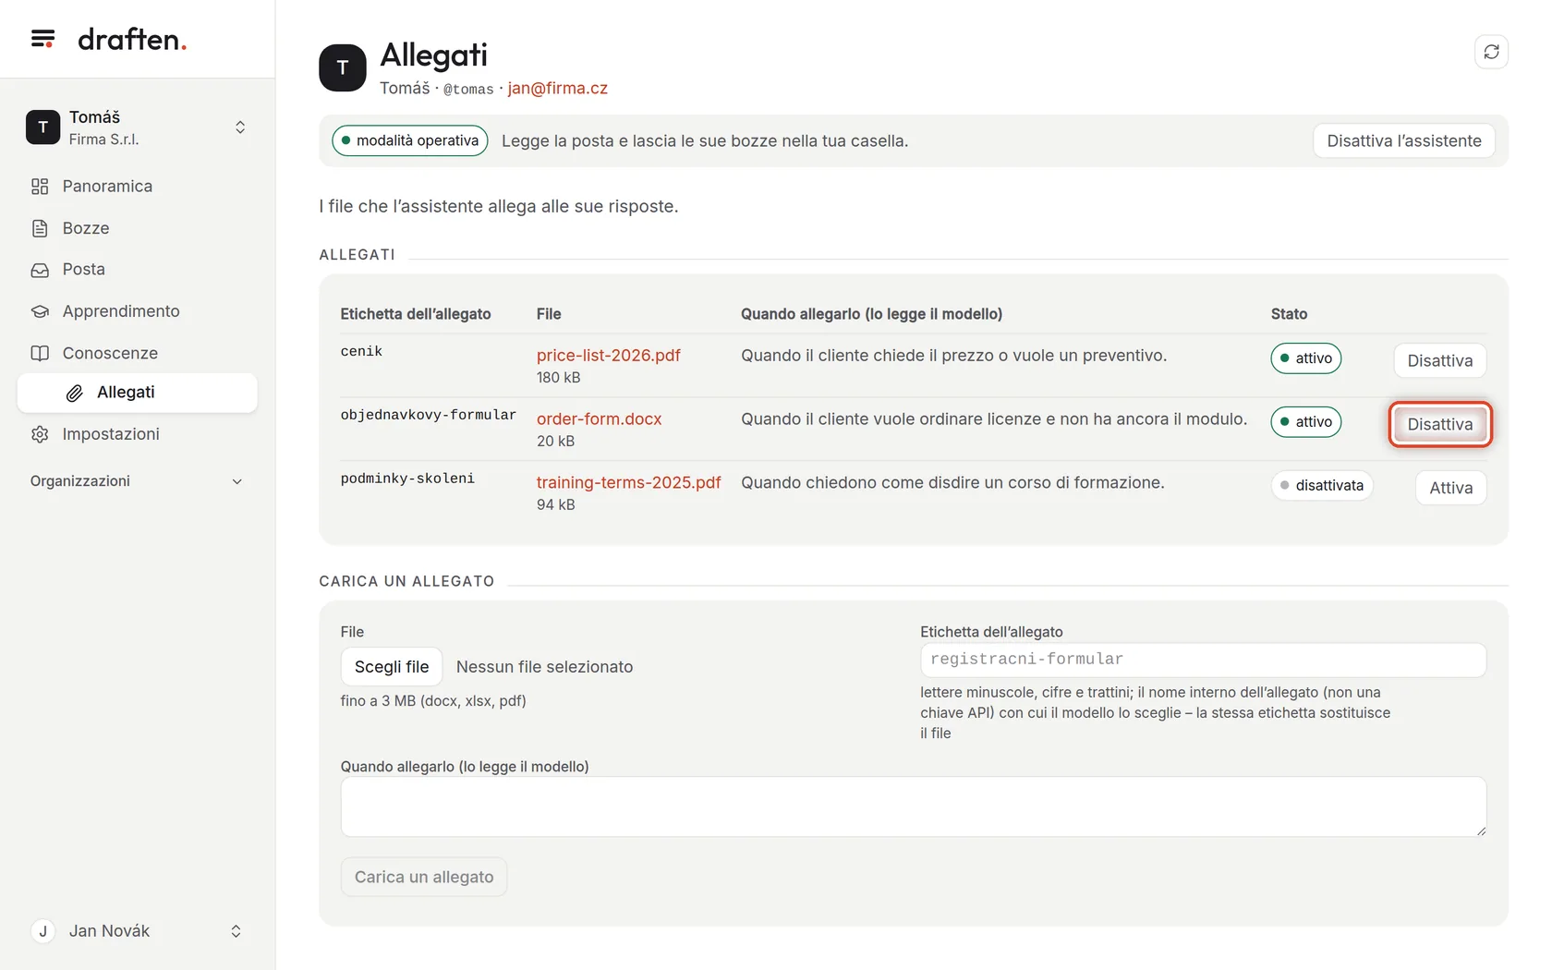The width and height of the screenshot is (1552, 970).
Task: Click the Carica un allegato button
Action: [424, 877]
